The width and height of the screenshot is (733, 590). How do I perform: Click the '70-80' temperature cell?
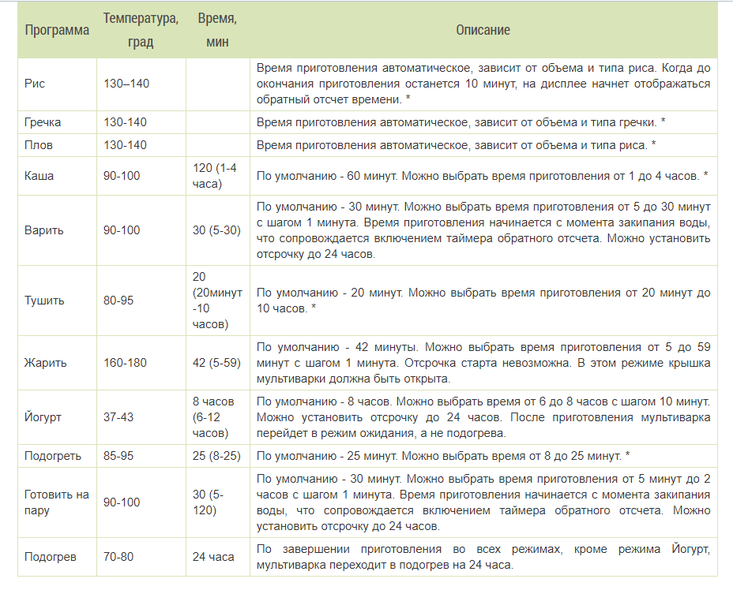click(141, 557)
